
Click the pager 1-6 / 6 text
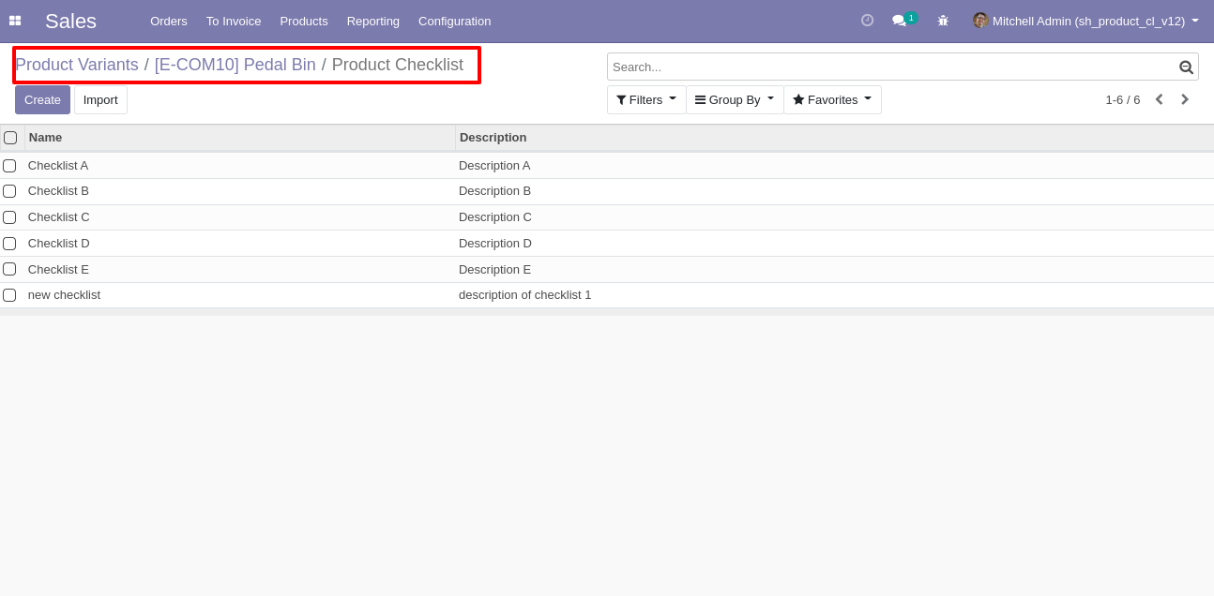[1123, 99]
